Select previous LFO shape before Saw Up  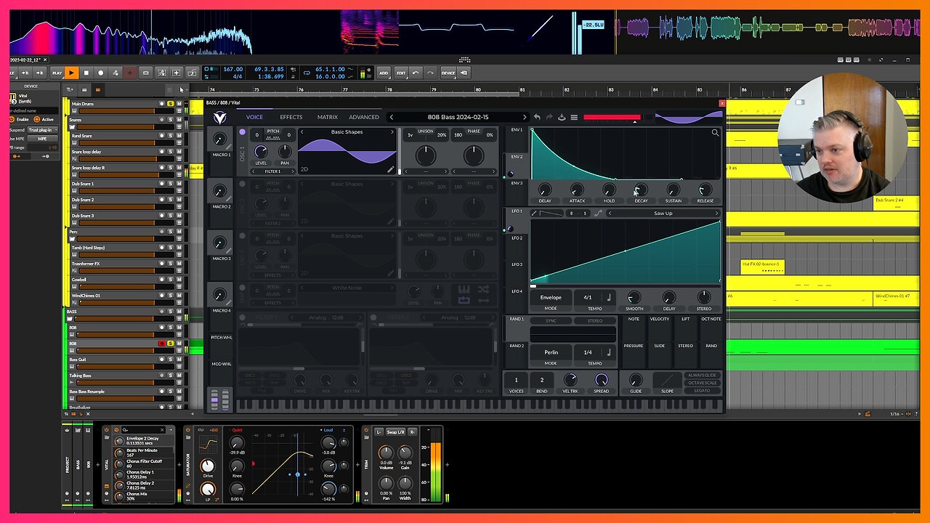[610, 214]
